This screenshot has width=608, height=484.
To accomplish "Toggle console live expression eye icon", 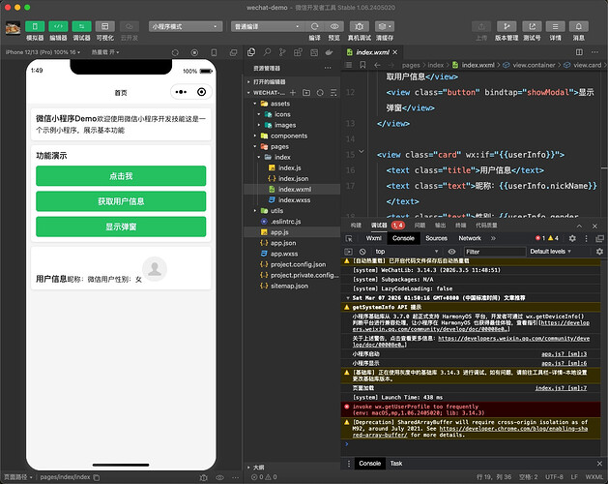I will [451, 252].
